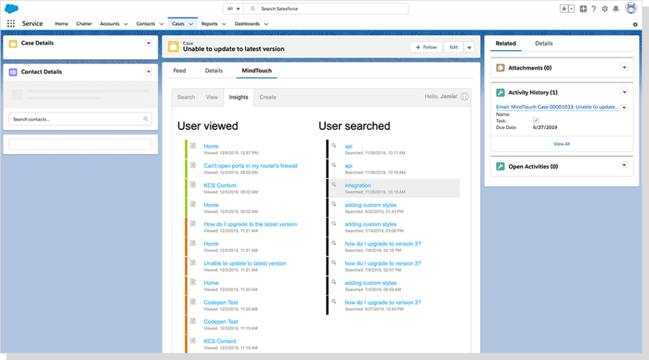This screenshot has height=360, width=649.
Task: Open the Contact Details panel dropdown
Action: 149,72
